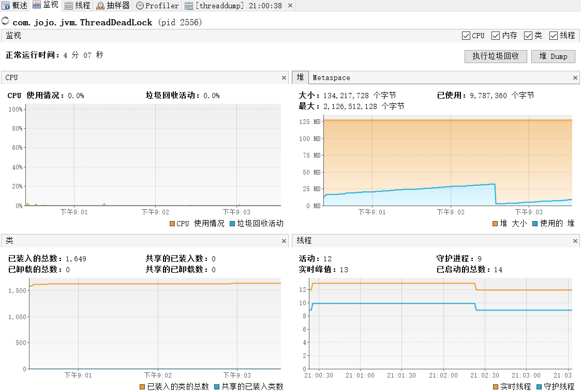The height and width of the screenshot is (391, 581).
Task: Click 共享的已装入数 0 value
Action: point(214,259)
